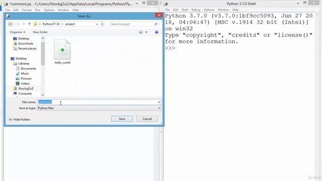This screenshot has height=181, width=322.
Task: Expand the File name history dropdown
Action: [159, 102]
